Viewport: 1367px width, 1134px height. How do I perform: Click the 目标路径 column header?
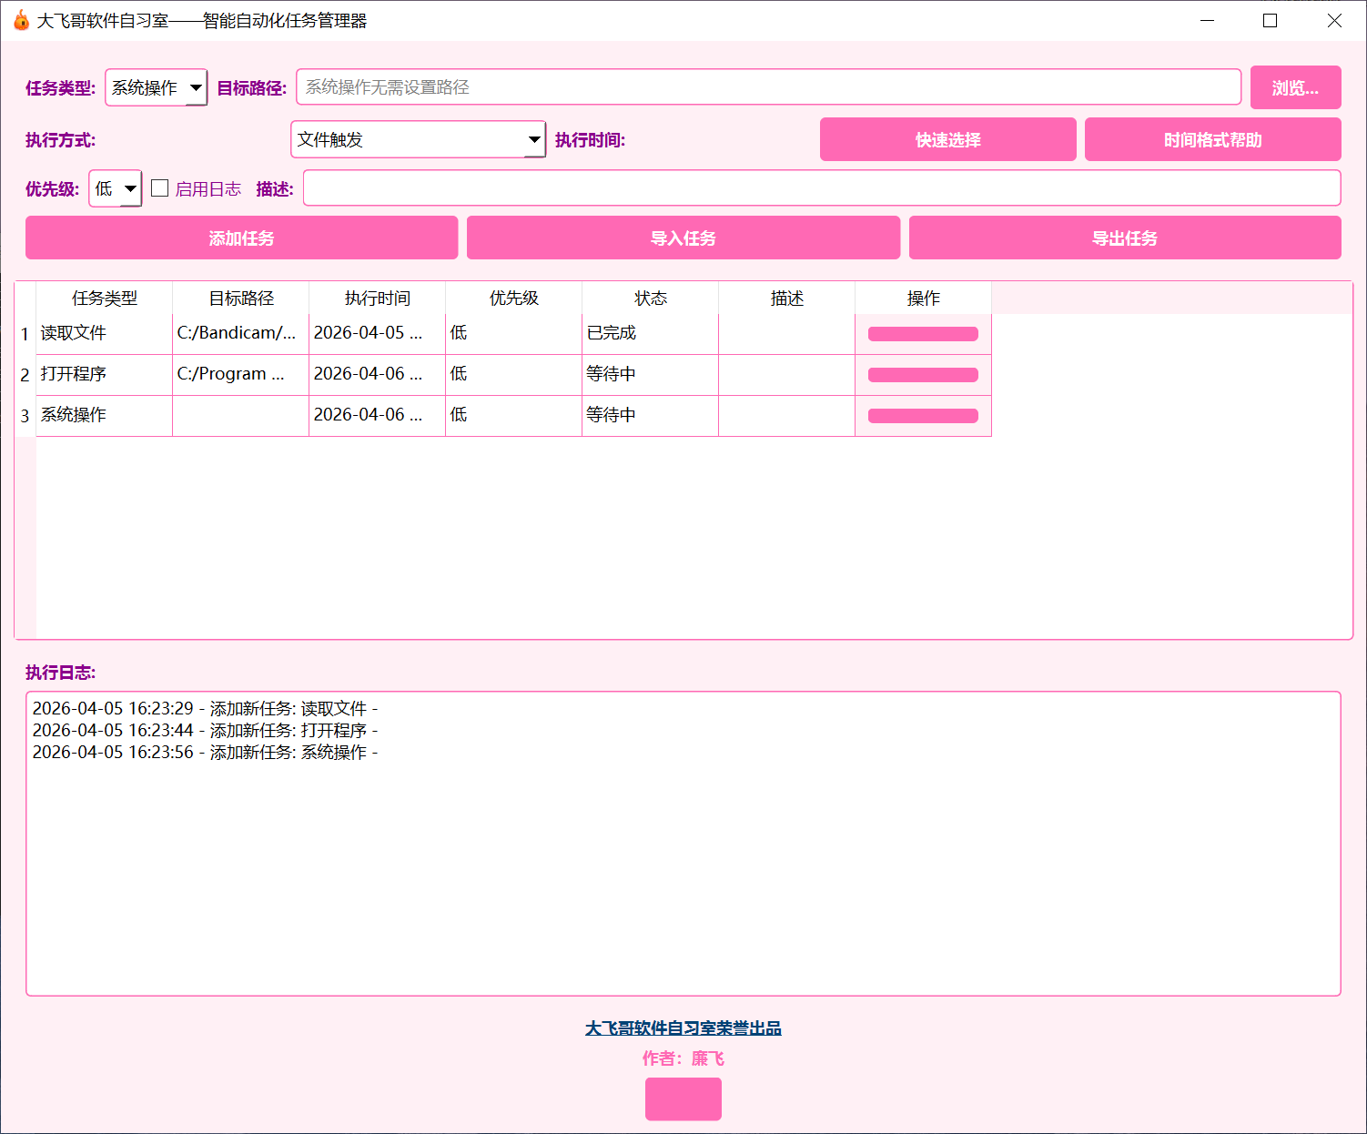[241, 298]
